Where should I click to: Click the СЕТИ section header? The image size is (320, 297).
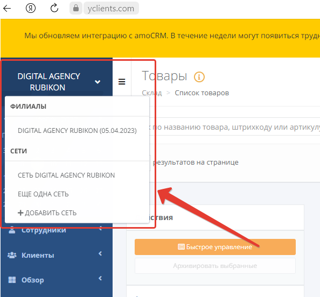18,151
